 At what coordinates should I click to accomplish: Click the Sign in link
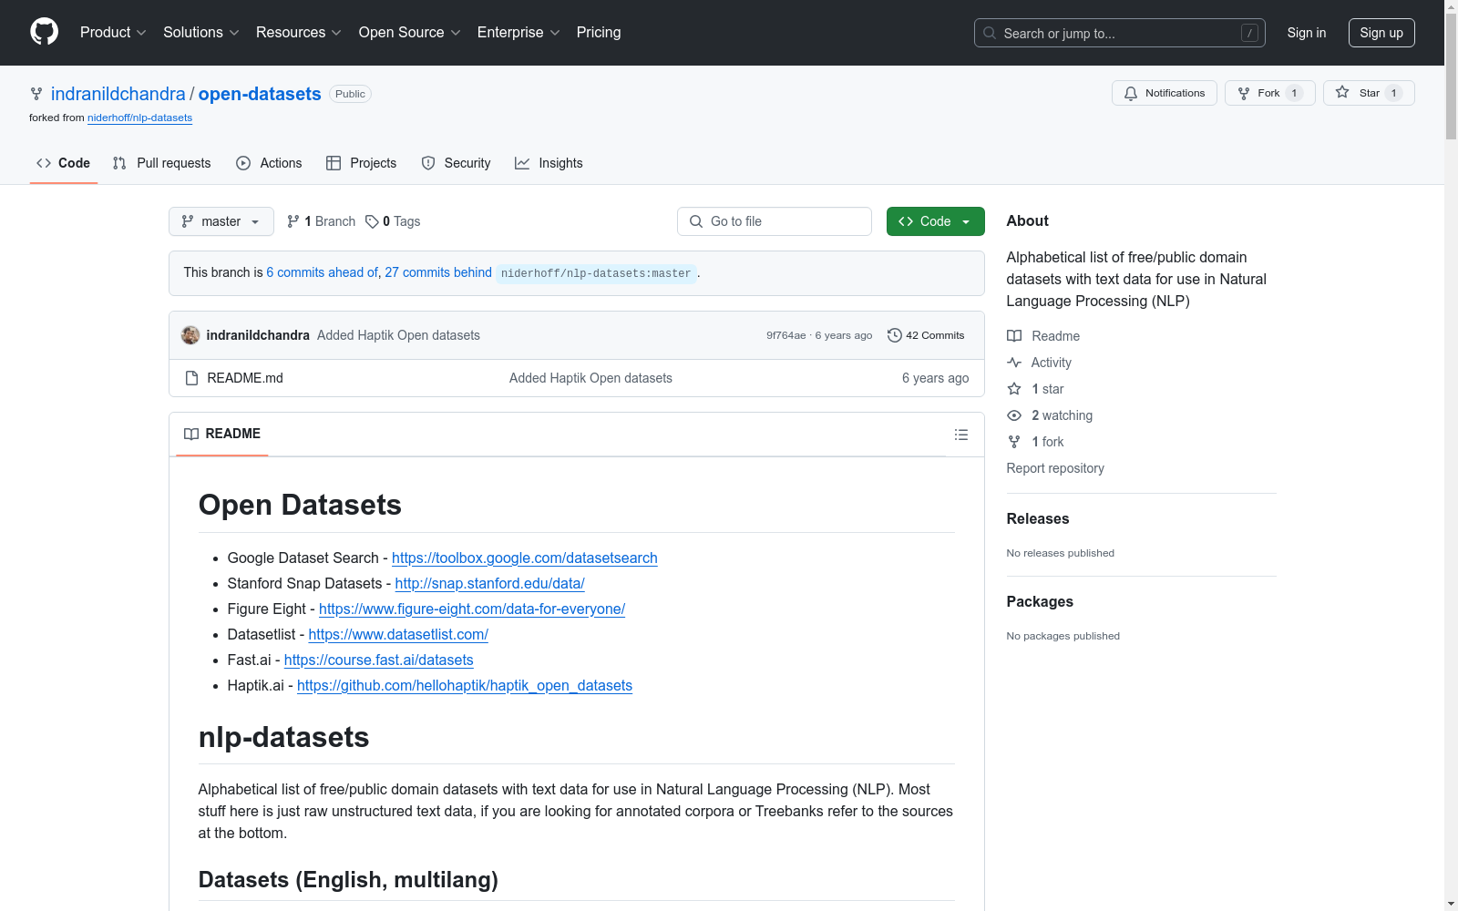1307,33
